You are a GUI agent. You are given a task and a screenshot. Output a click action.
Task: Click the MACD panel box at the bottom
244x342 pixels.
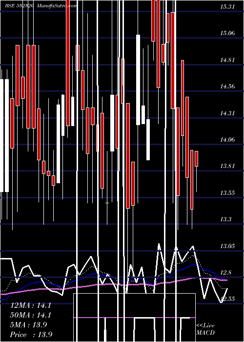(x=135, y=318)
